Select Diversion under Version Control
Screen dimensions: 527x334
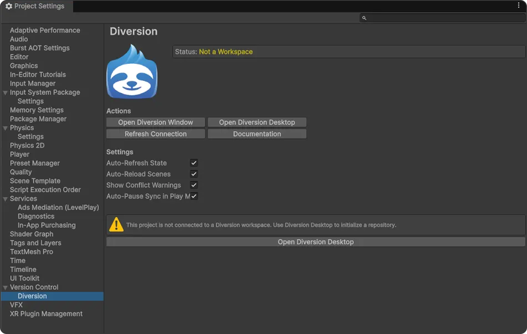(x=32, y=296)
